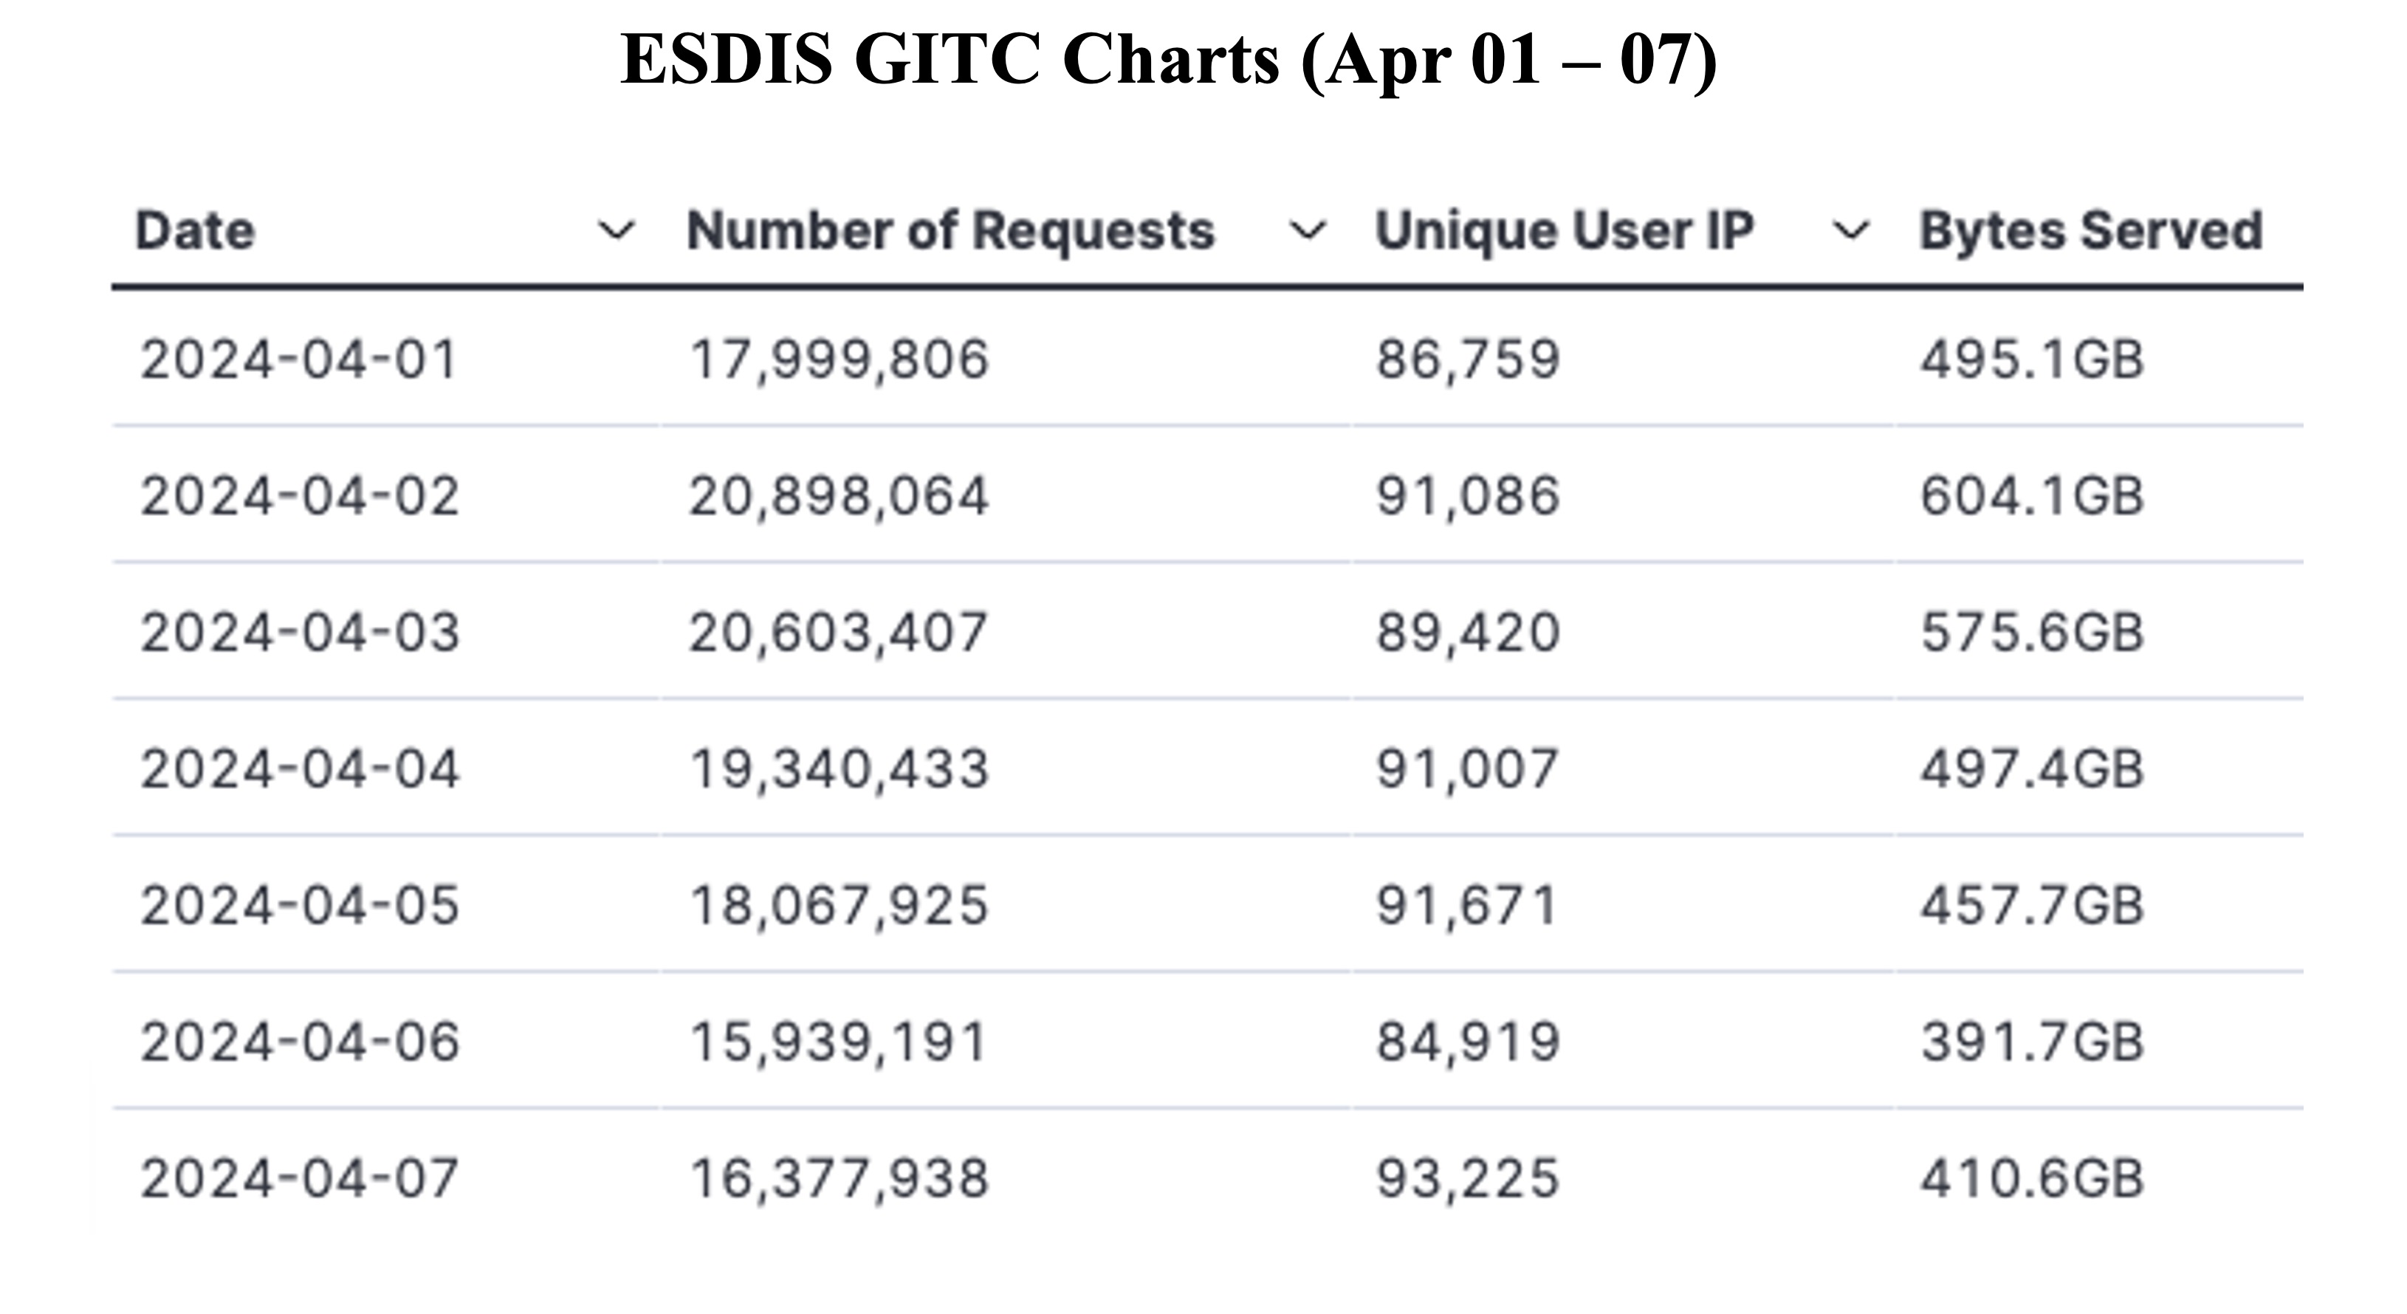Select the 2024-04-03 date cell

(x=299, y=632)
